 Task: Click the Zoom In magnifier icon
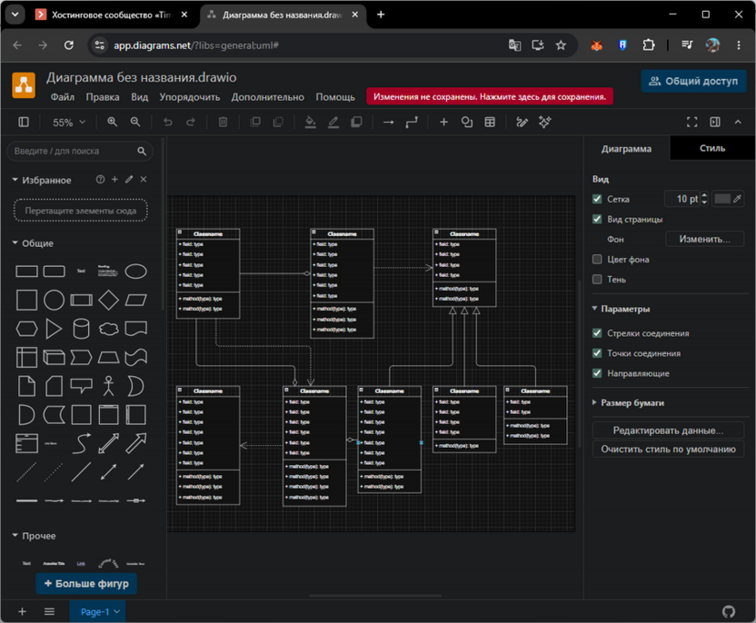(x=113, y=122)
